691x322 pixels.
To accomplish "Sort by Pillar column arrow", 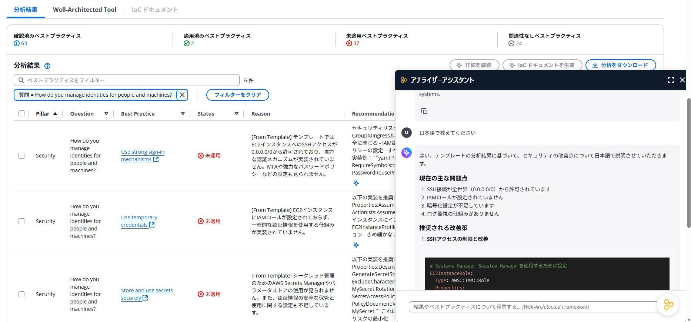I will coord(55,114).
